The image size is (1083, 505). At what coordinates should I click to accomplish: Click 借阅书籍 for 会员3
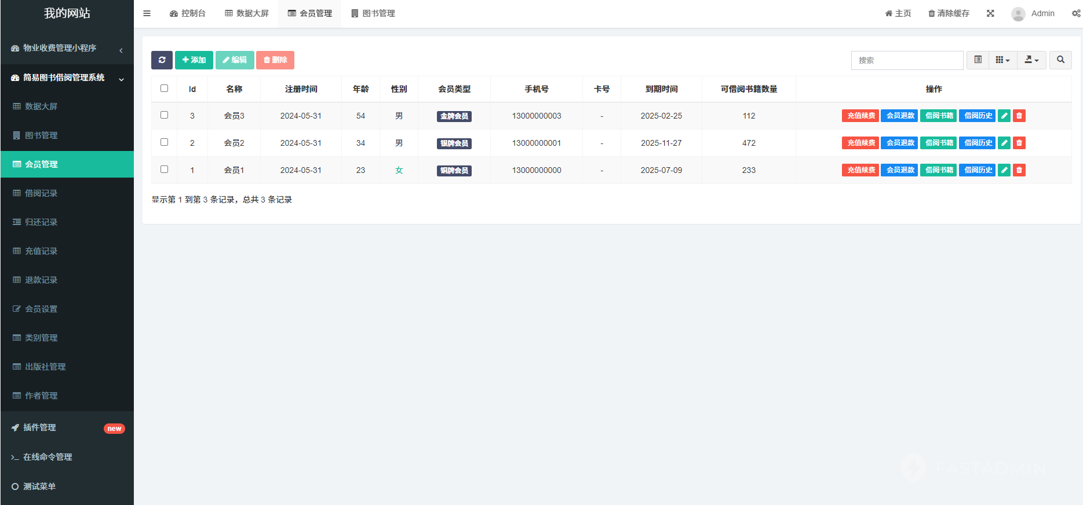pyautogui.click(x=938, y=116)
